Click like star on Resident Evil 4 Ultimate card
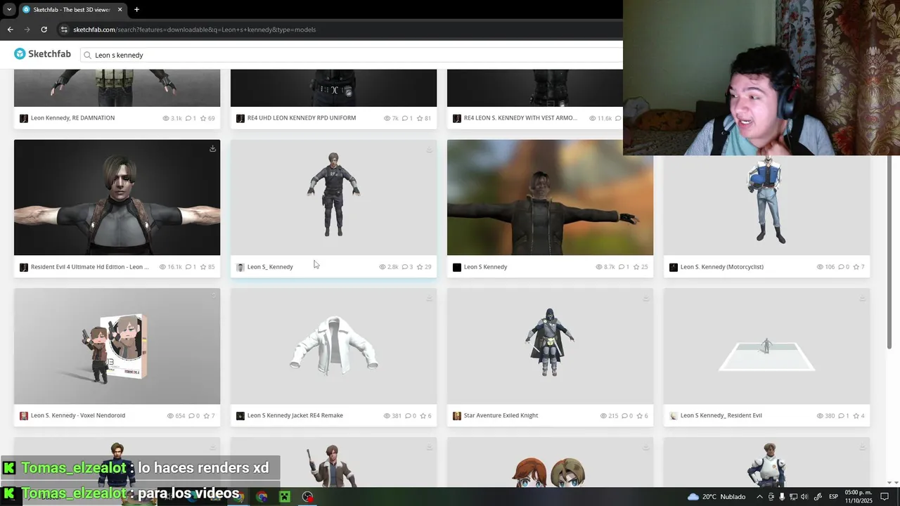 tap(203, 267)
